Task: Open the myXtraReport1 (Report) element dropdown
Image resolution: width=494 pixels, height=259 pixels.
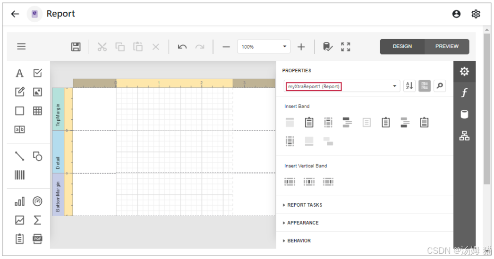Action: (342, 86)
